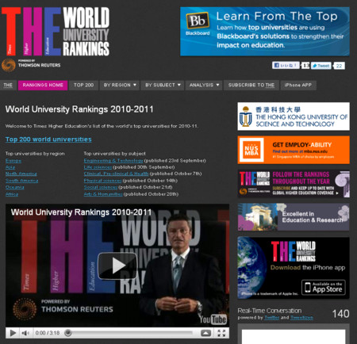This screenshot has height=344, width=357.
Task: Open the Social sciences subject link
Action: point(101,187)
